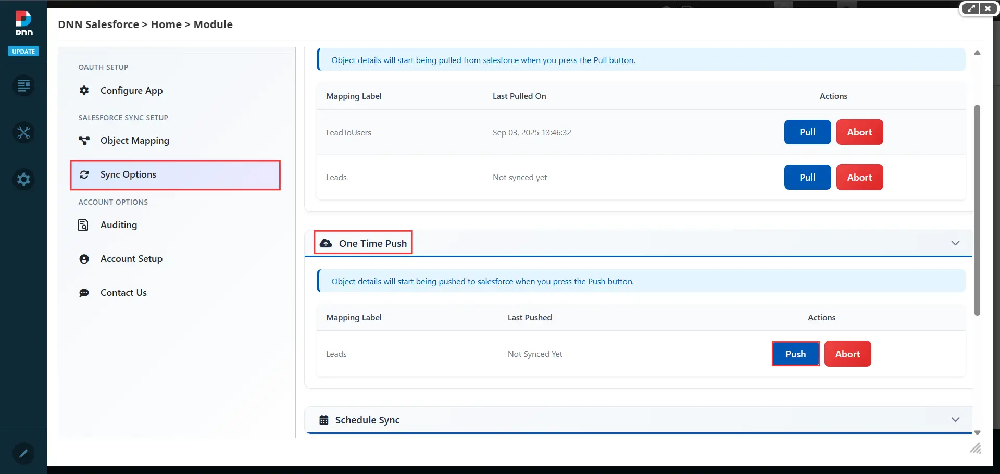Abort the Leads pull
This screenshot has height=474, width=1000.
point(859,177)
